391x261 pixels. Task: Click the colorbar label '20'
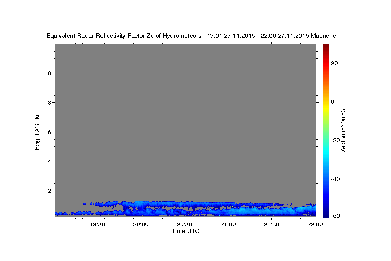click(x=335, y=63)
